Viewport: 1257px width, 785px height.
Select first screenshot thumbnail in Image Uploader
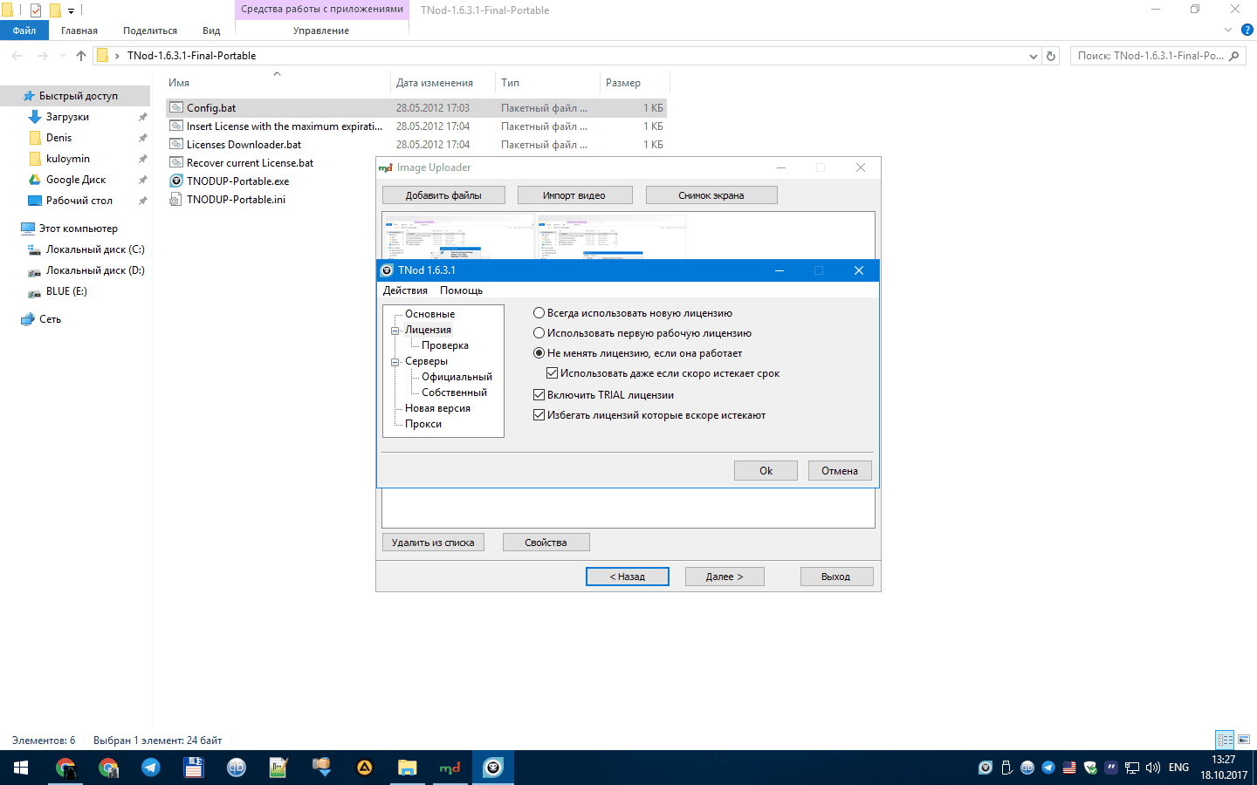coord(459,237)
